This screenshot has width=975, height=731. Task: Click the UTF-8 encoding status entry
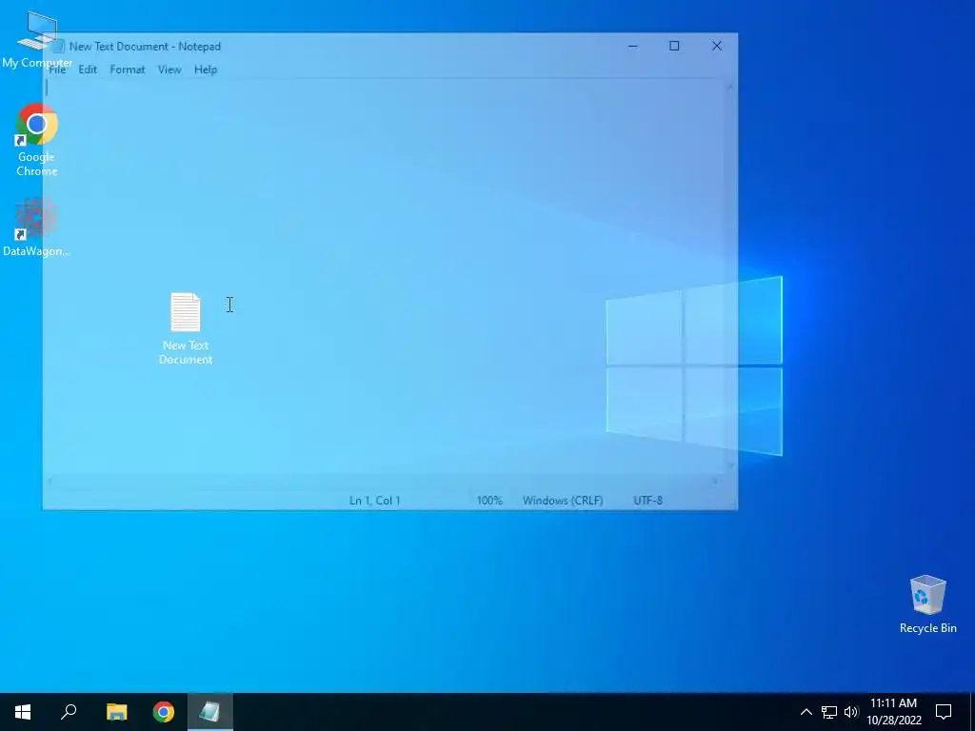(x=647, y=501)
